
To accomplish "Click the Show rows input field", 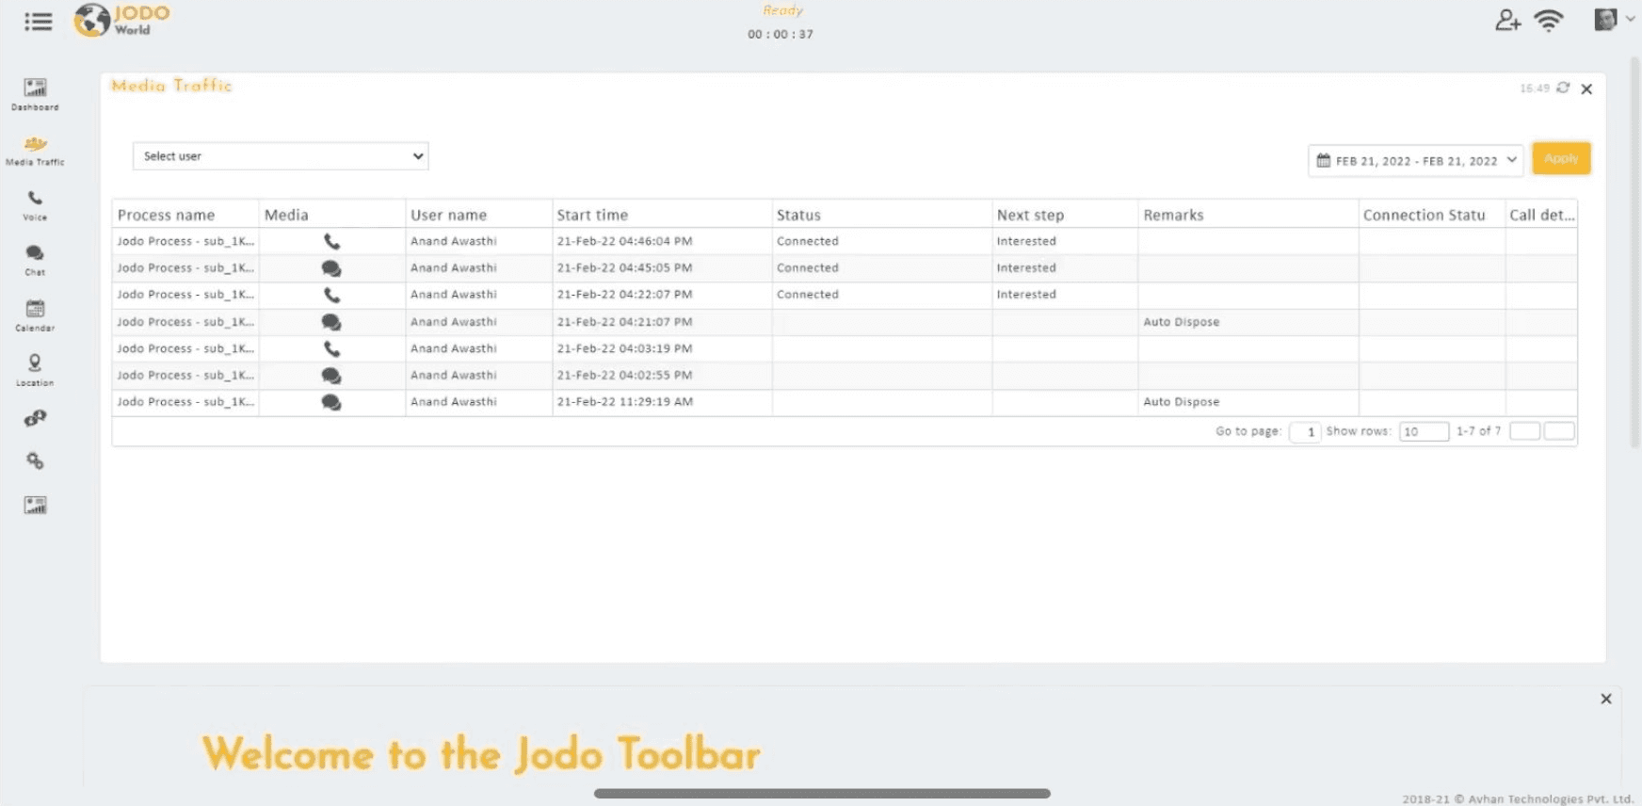I will 1424,431.
